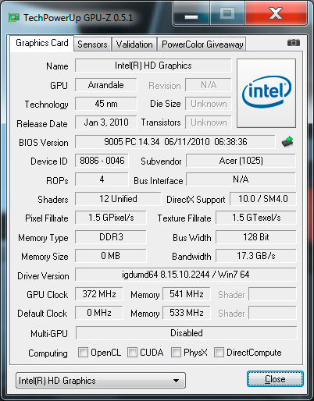Image resolution: width=314 pixels, height=401 pixels.
Task: Click Pixel Fillrate value 1.5 GPixel/s
Action: (x=111, y=218)
